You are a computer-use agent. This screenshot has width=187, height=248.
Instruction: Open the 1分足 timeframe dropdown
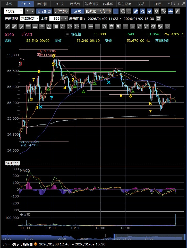click(x=14, y=11)
